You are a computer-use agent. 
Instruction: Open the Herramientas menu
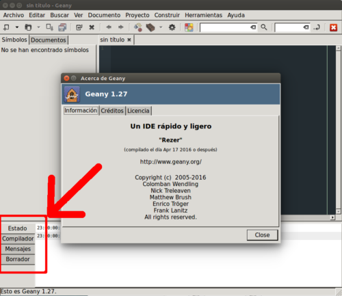(x=203, y=15)
